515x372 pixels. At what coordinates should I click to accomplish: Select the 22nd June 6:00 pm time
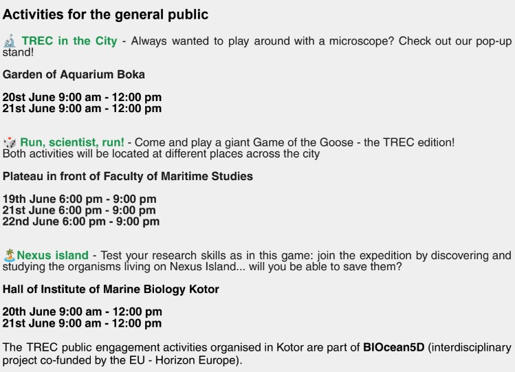click(x=81, y=221)
